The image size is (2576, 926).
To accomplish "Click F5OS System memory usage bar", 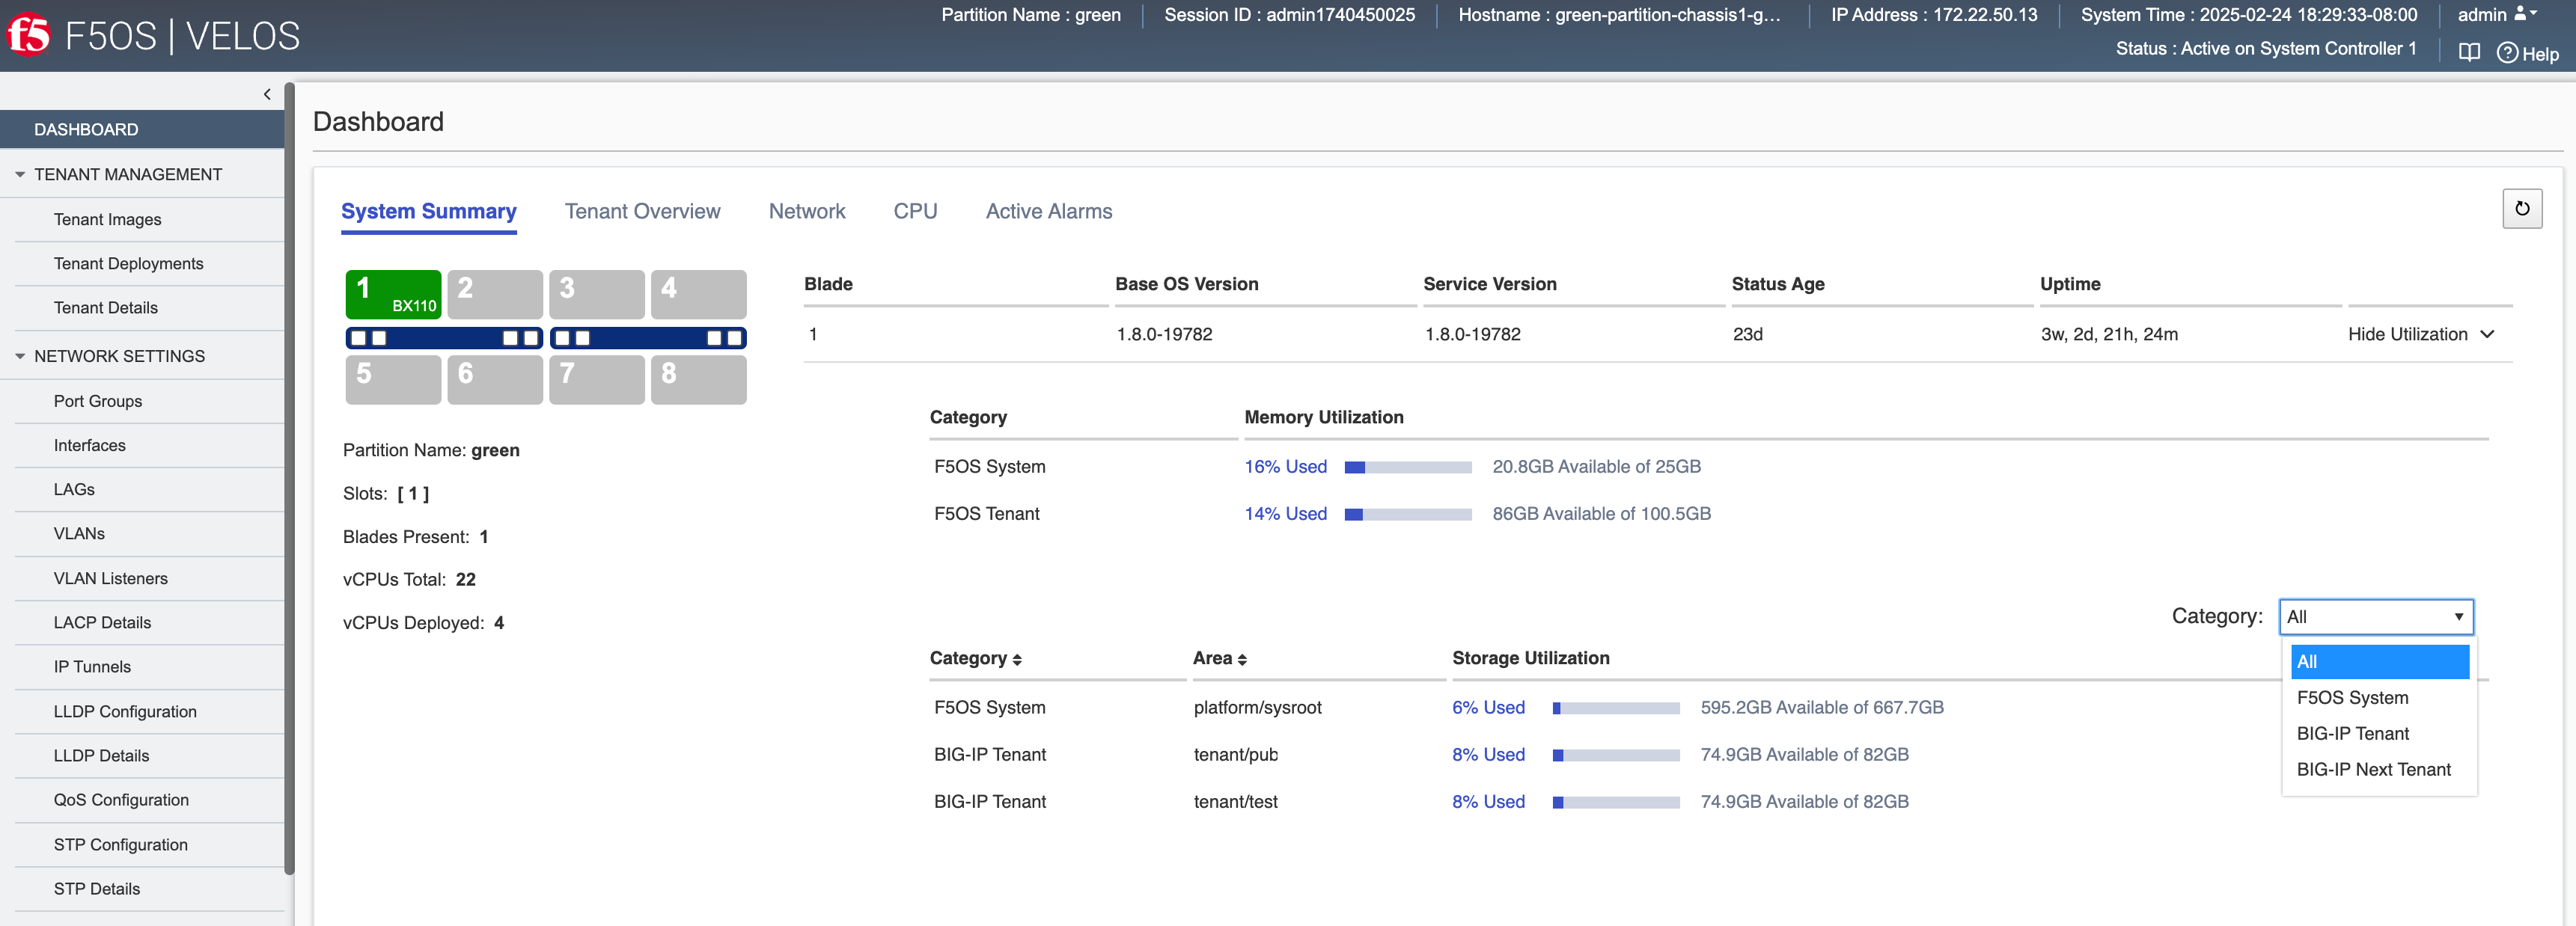I will [x=1408, y=467].
